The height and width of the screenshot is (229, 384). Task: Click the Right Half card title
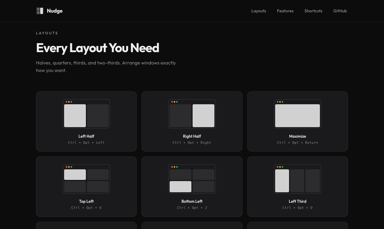click(192, 136)
